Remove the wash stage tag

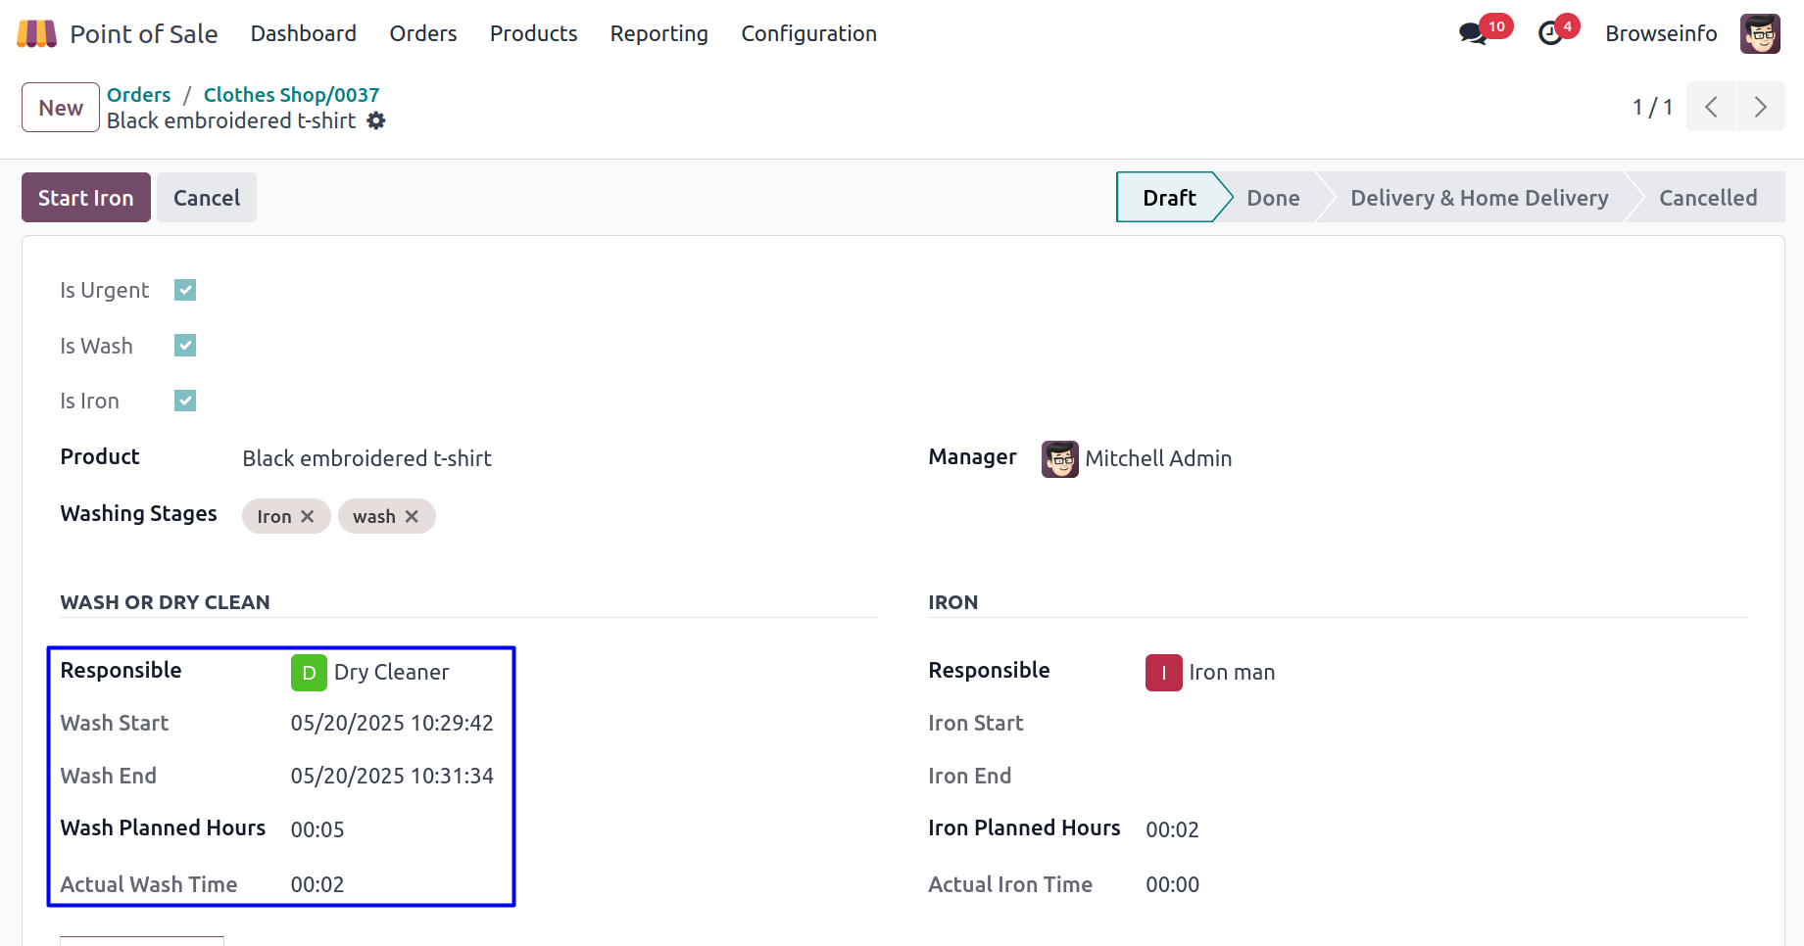click(412, 516)
